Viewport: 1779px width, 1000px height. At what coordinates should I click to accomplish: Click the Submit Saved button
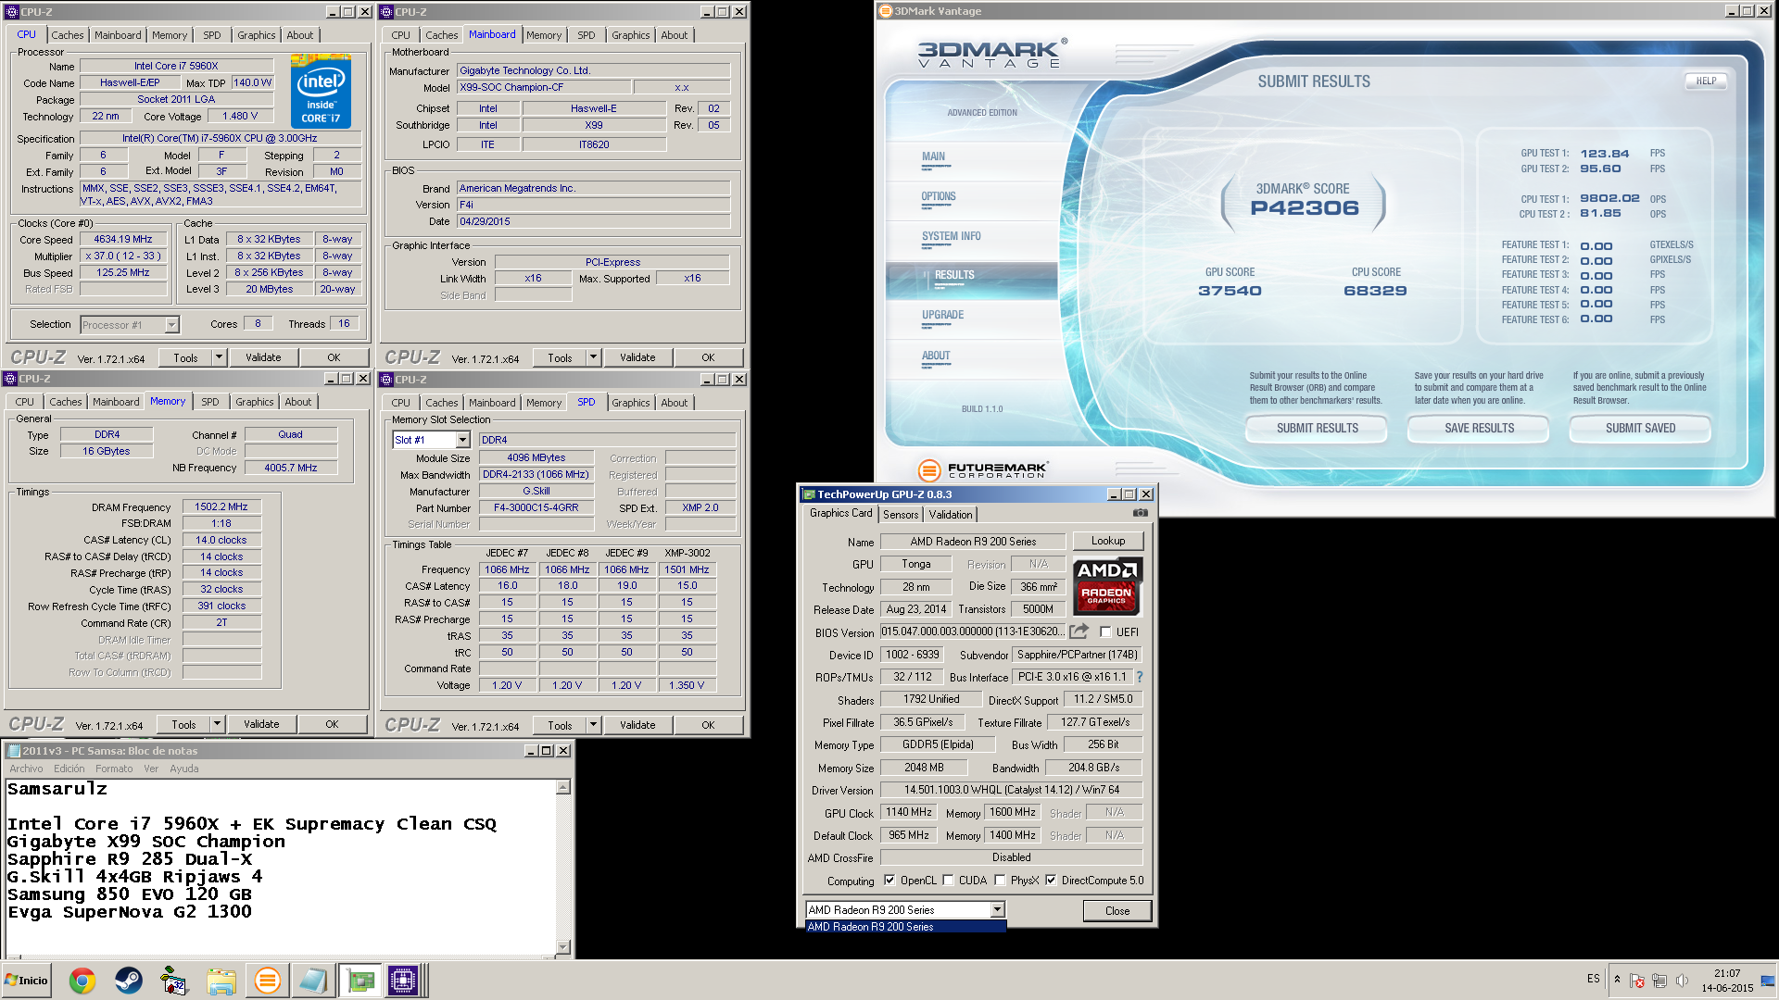point(1640,429)
